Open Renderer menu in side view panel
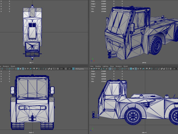 (x=119, y=66)
